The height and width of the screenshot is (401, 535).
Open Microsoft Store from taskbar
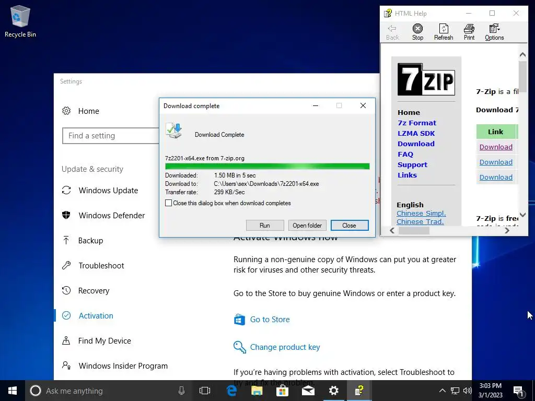[x=282, y=391]
